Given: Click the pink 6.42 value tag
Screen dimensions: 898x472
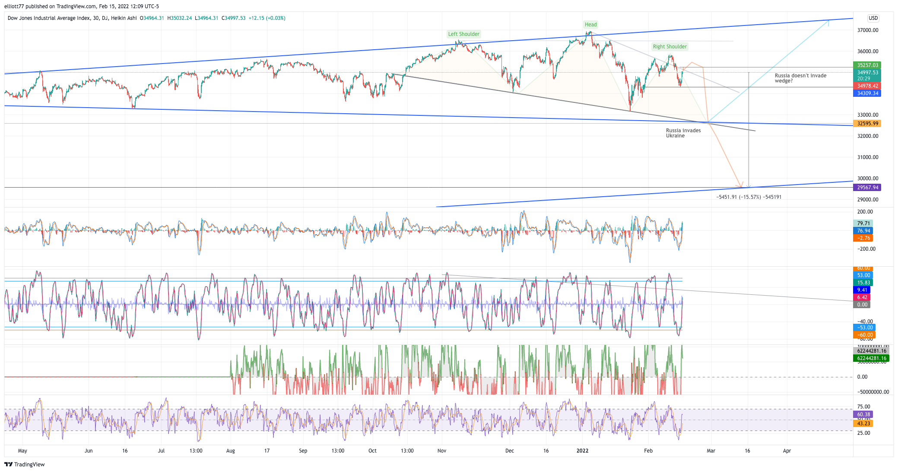Looking at the screenshot, I should pos(862,297).
